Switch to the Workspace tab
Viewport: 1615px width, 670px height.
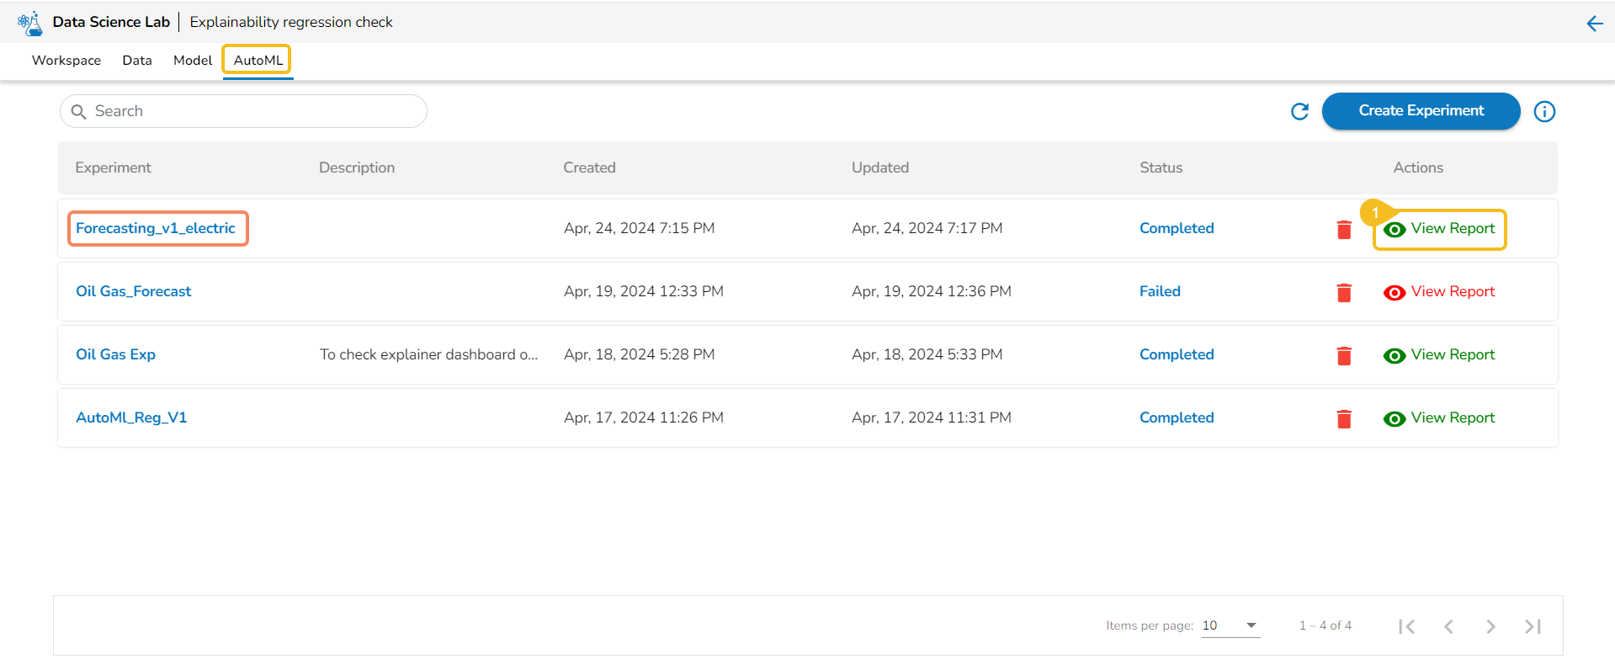[66, 61]
